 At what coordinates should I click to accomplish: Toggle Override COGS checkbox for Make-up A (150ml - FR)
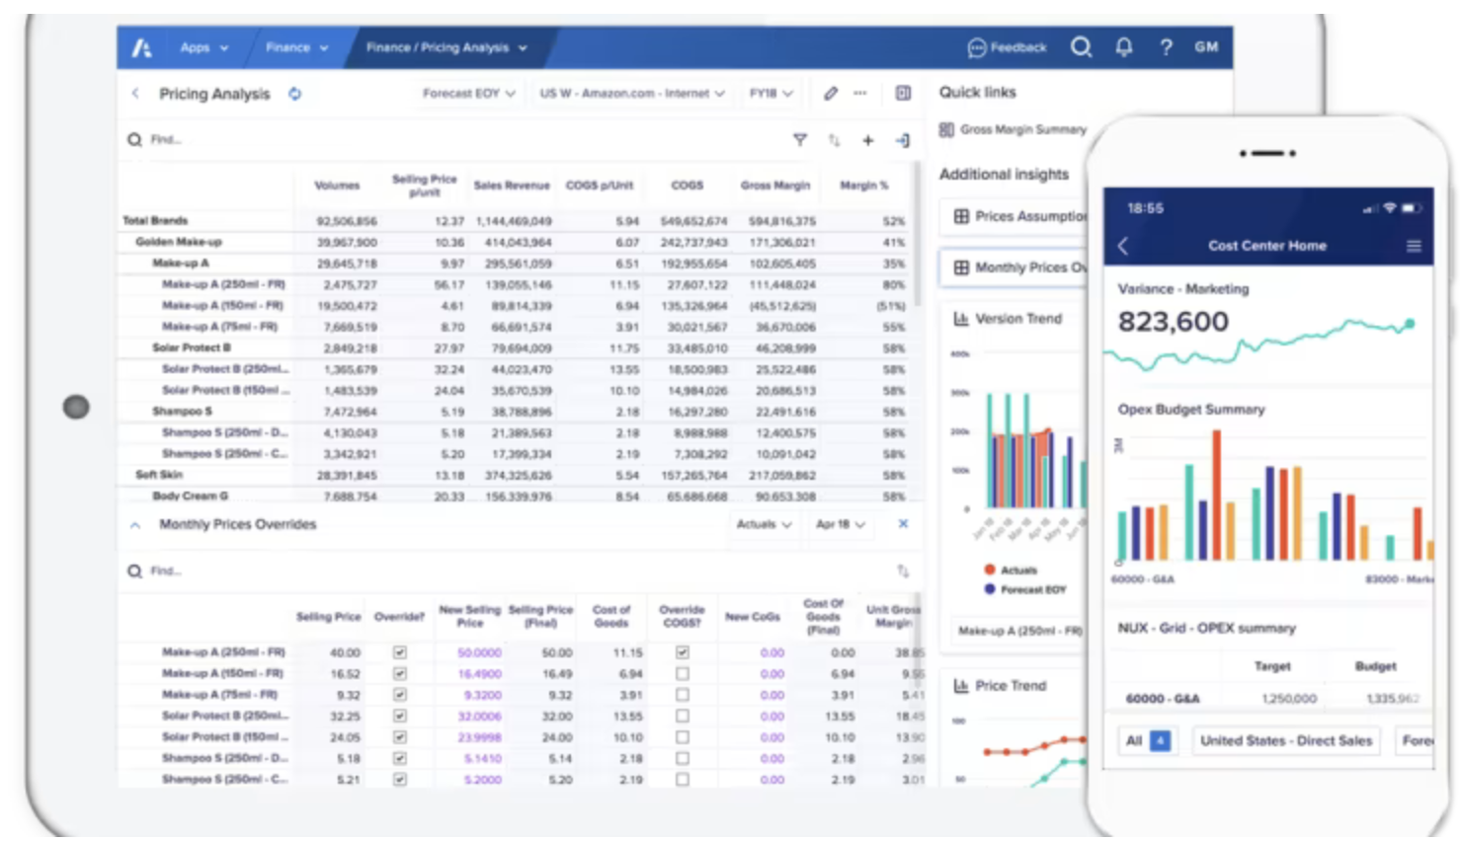683,673
